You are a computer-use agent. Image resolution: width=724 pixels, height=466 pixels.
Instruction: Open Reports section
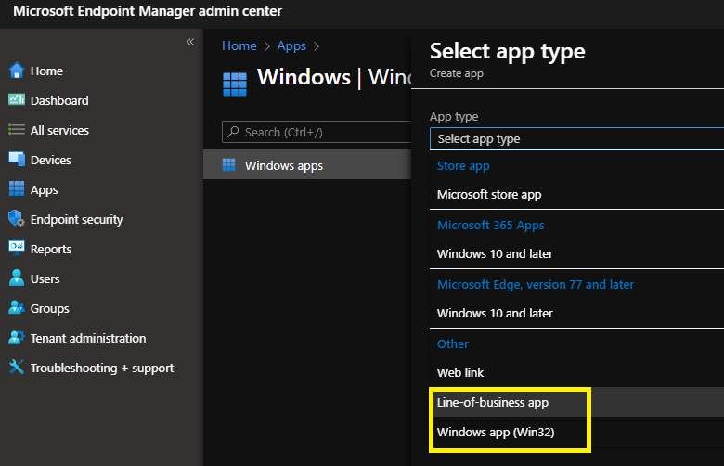pos(51,249)
